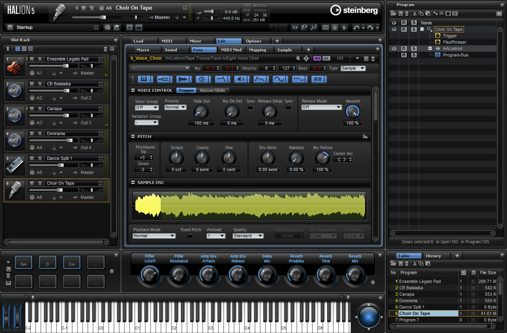
Task: Click the save multi-program disk icon beside Startup
Action: tap(10, 27)
